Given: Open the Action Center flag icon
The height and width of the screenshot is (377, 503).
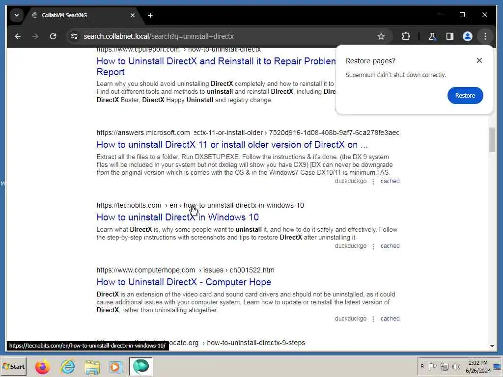Looking at the screenshot, I should coord(432,366).
